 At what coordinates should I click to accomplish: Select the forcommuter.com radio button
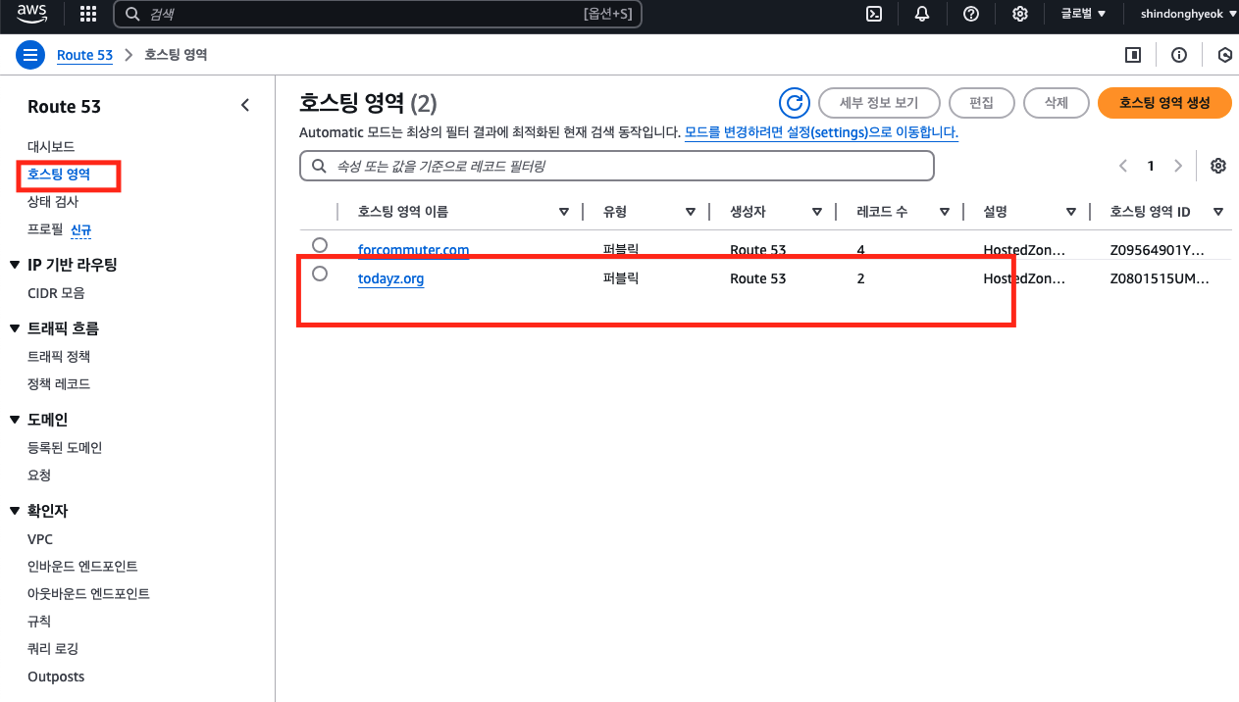(320, 245)
